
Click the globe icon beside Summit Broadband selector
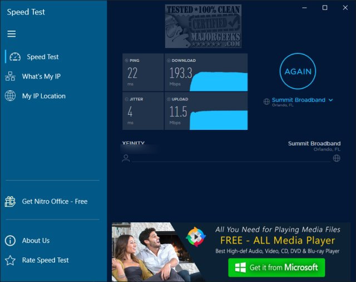pos(266,101)
